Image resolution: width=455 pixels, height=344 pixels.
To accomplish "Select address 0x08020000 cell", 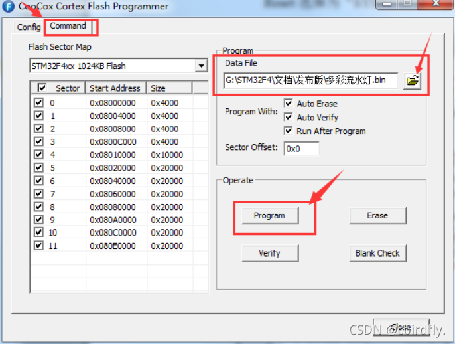I will 113,168.
